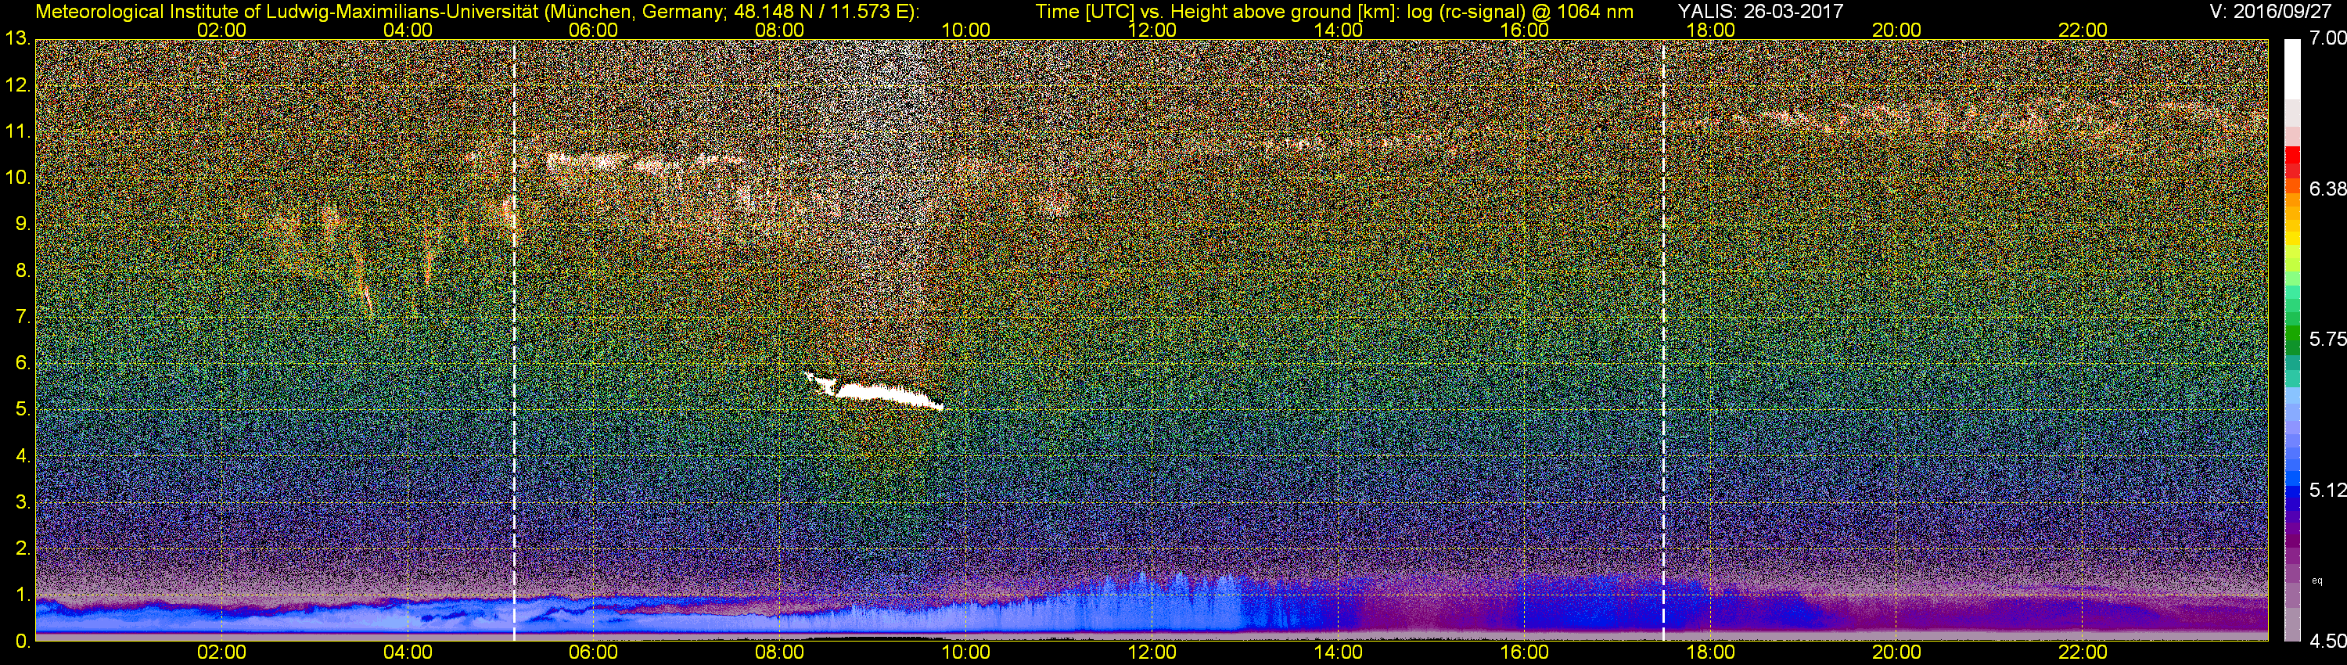The width and height of the screenshot is (2347, 665).
Task: Click the 08:00 label on the bottom time axis
Action: point(780,653)
